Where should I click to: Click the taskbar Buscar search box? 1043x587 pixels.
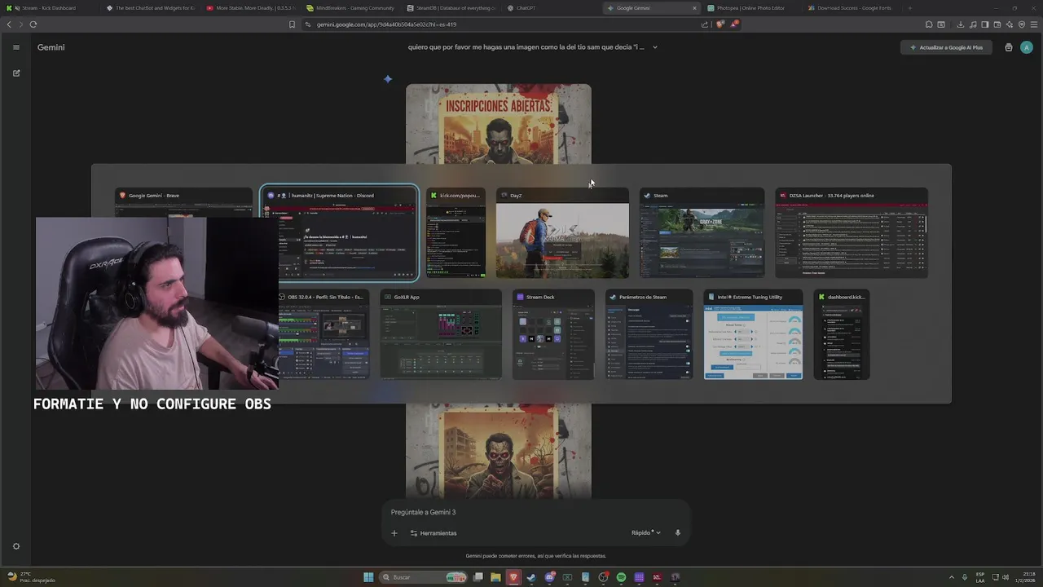pos(424,577)
